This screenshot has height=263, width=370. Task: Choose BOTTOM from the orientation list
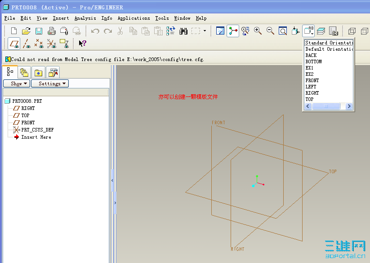tap(313, 61)
